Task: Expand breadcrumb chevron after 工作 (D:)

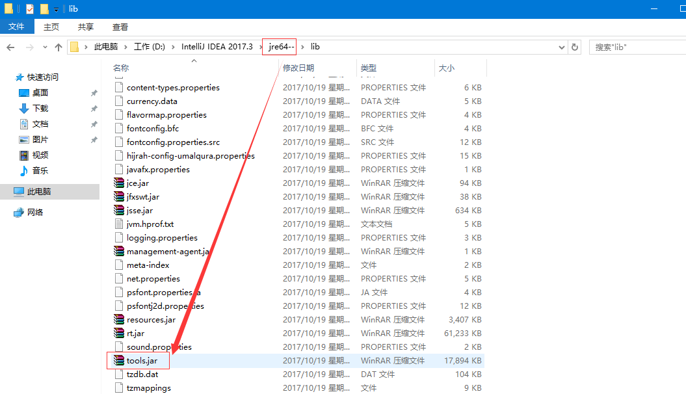Action: coord(173,47)
